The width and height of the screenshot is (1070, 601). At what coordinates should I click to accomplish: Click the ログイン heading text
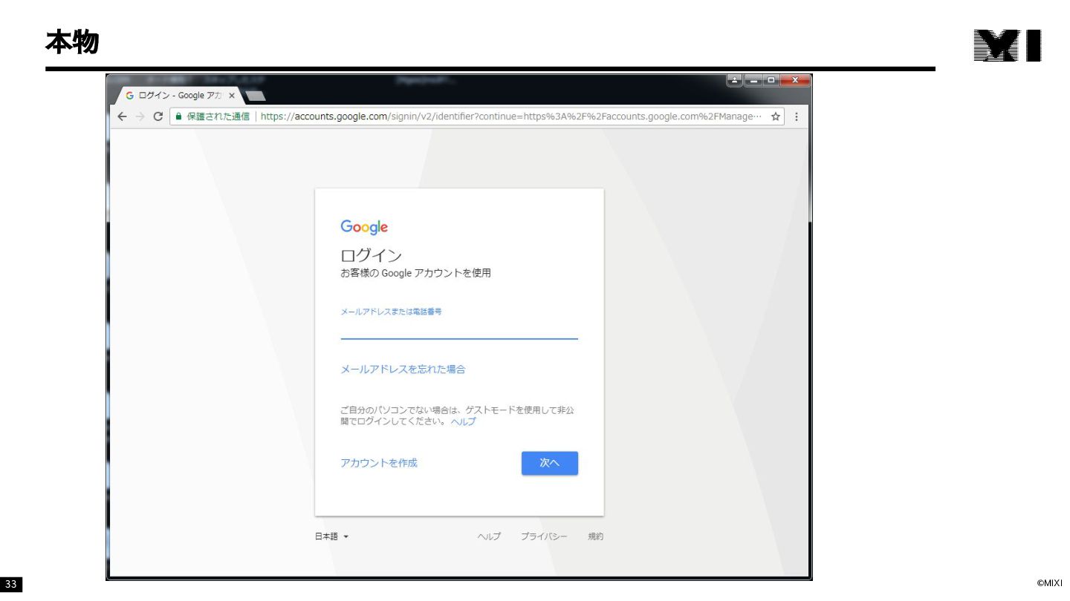pyautogui.click(x=371, y=256)
